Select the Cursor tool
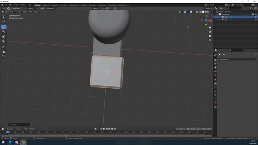 [x=4, y=22]
